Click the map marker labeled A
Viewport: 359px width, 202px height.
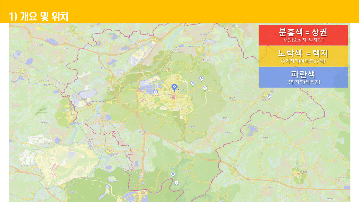[202, 79]
